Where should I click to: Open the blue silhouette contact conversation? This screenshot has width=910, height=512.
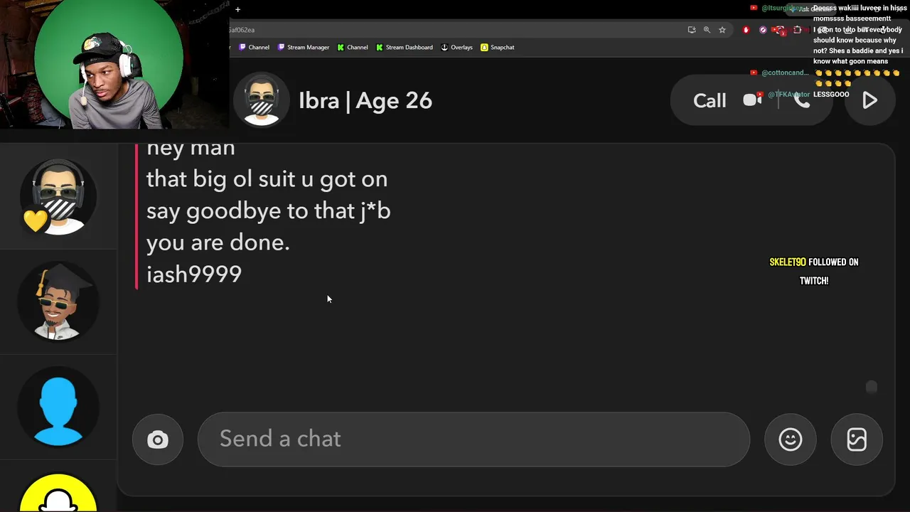[58, 407]
